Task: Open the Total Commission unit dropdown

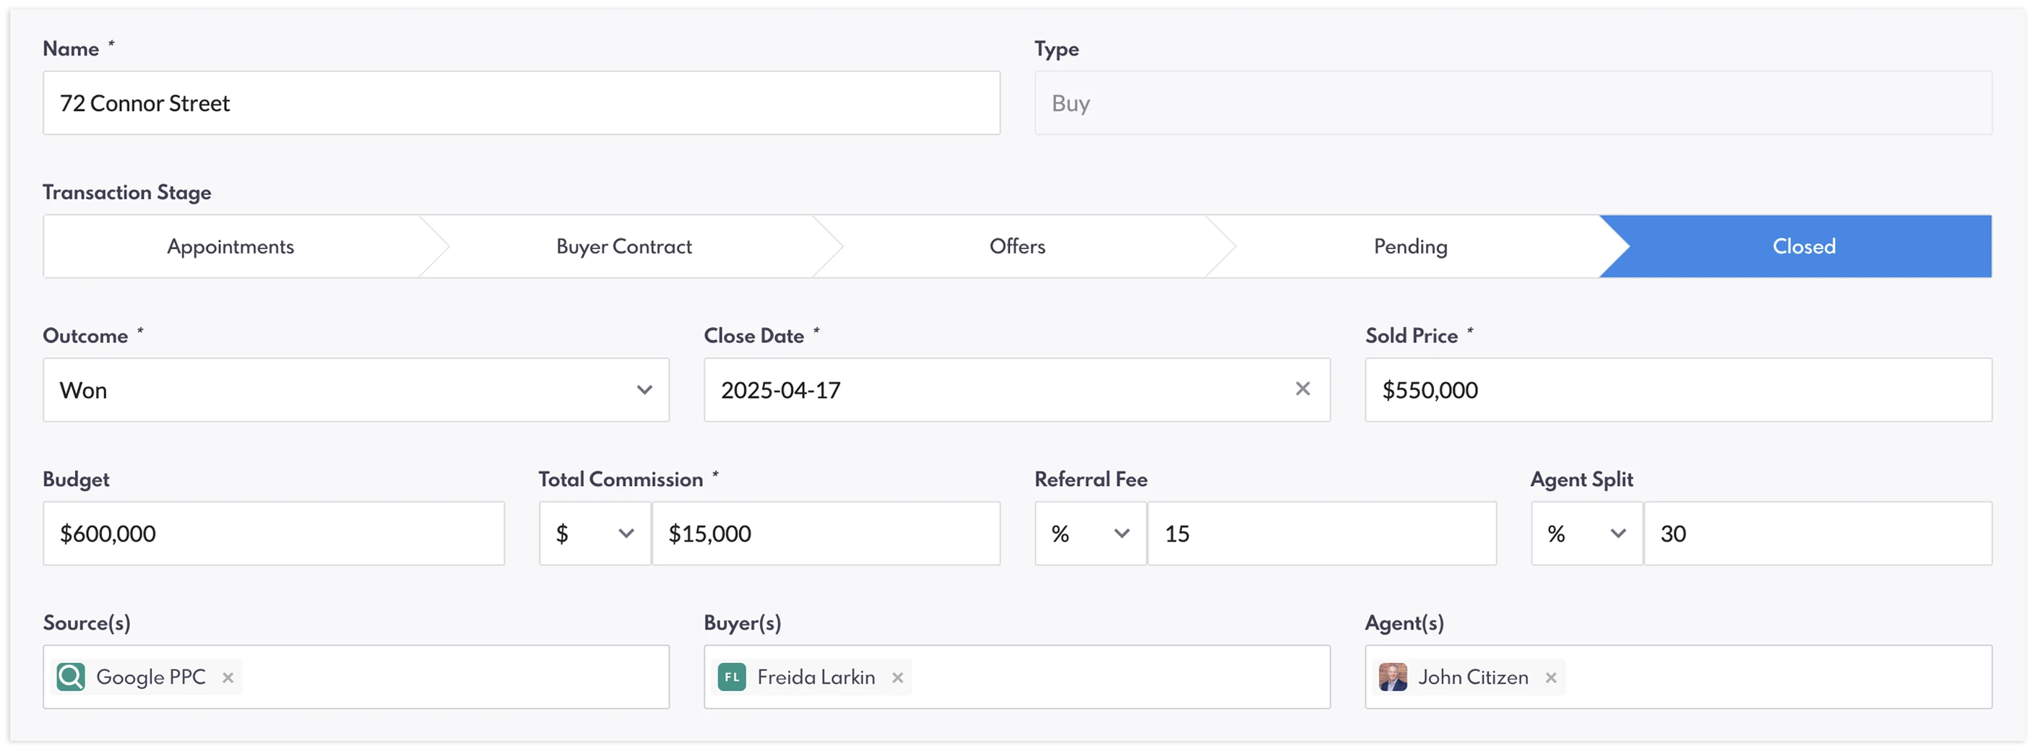Action: point(595,534)
